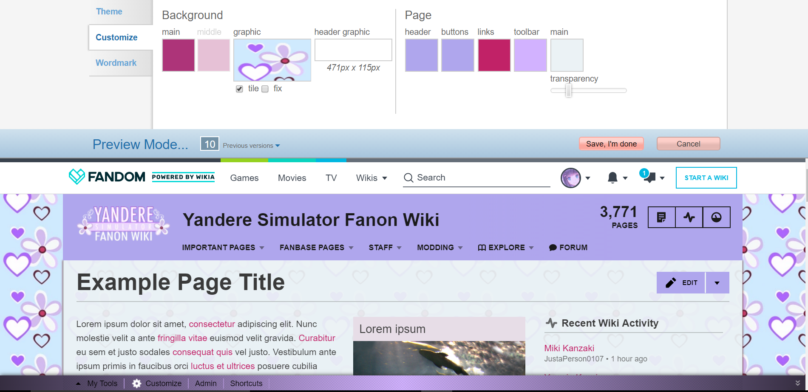Go to TV in Fandom navigation
Image resolution: width=808 pixels, height=392 pixels.
[x=331, y=178]
